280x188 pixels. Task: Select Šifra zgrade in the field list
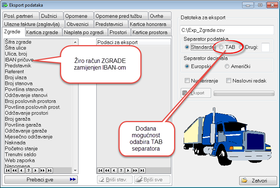pyautogui.click(x=18, y=42)
